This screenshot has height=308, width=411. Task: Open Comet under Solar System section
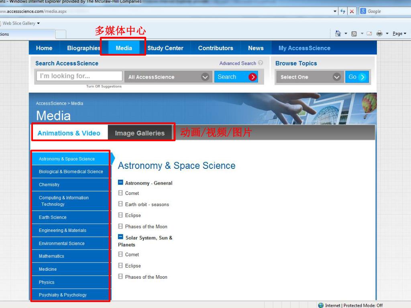click(132, 255)
